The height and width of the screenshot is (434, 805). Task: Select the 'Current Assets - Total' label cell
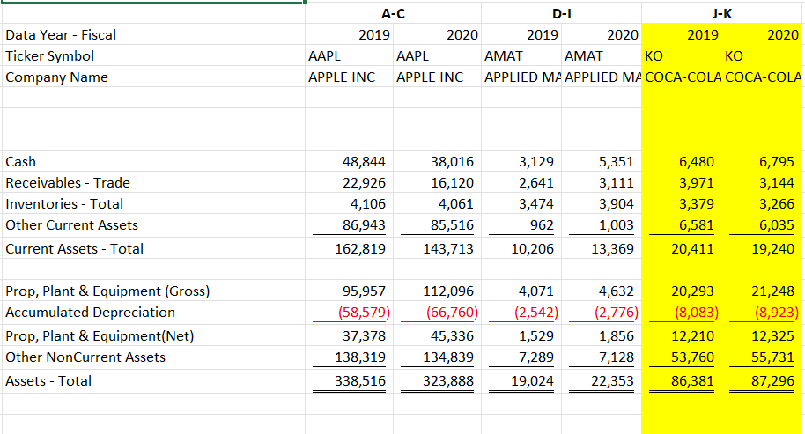(x=153, y=248)
